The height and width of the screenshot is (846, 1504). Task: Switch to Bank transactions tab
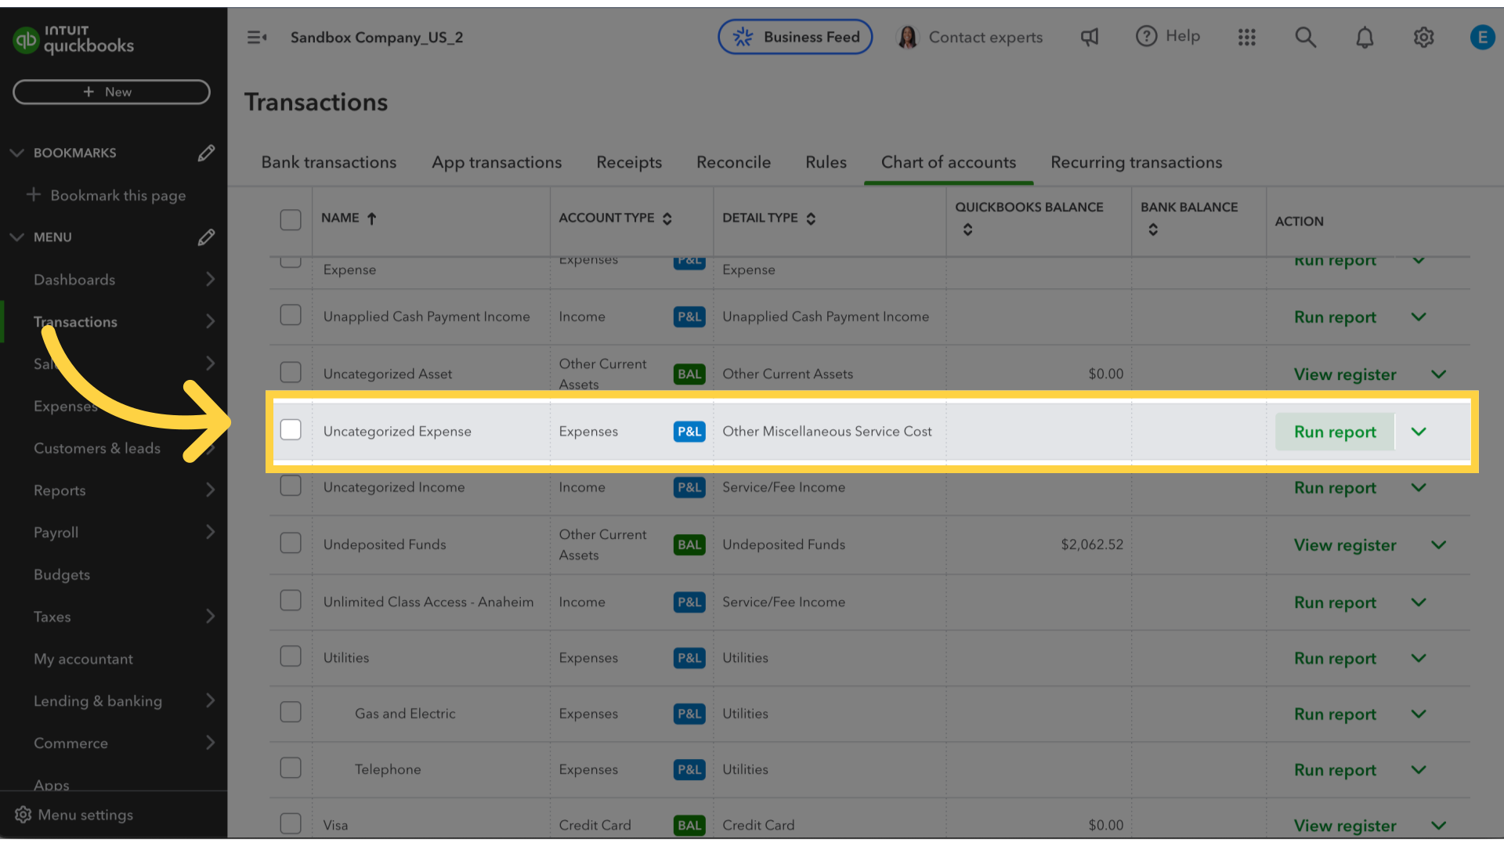329,162
